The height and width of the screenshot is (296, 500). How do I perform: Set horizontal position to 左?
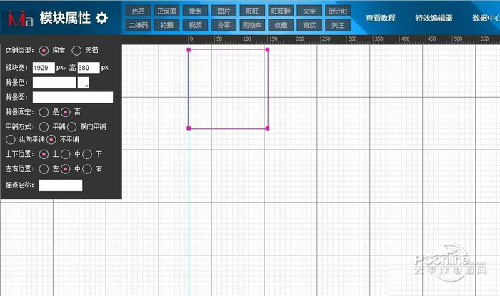point(44,169)
